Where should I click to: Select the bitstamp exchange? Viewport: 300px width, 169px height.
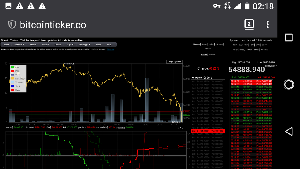tap(196, 44)
